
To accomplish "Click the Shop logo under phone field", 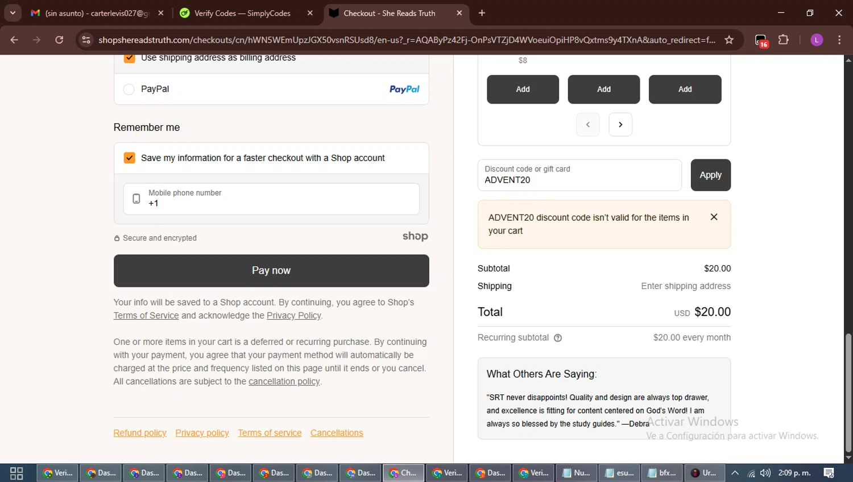I will pos(415,236).
